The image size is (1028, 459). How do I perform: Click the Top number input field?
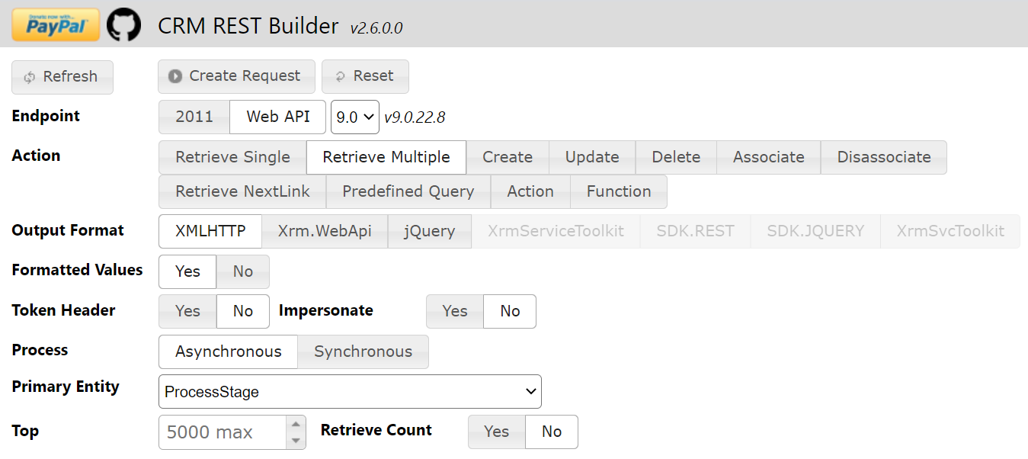[x=221, y=432]
